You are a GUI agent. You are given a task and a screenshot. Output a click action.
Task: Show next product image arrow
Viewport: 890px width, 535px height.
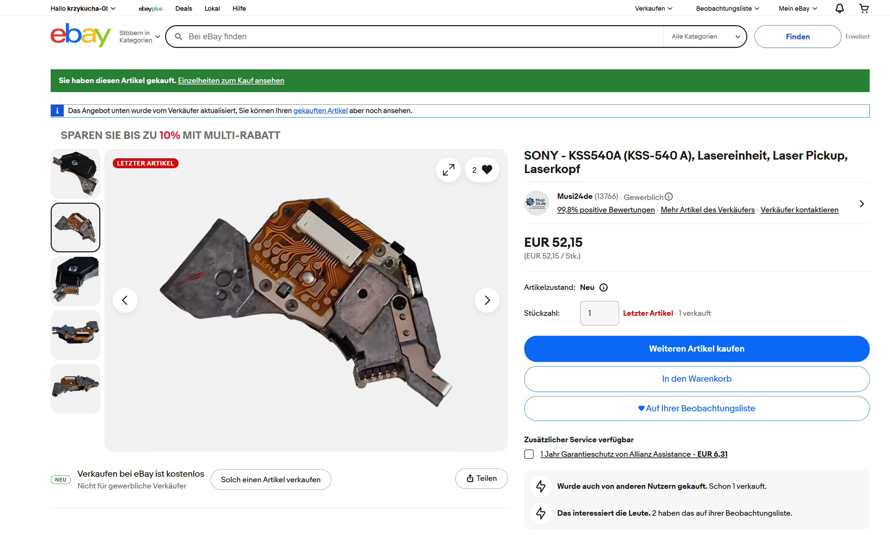(x=487, y=300)
